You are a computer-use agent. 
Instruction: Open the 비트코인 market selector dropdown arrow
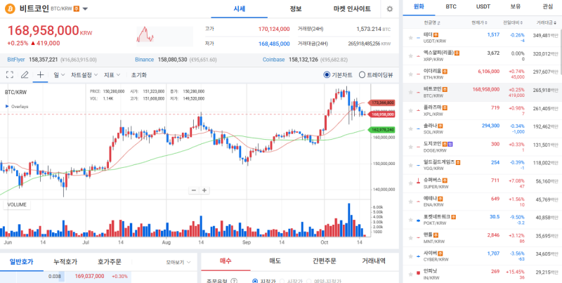coord(85,10)
